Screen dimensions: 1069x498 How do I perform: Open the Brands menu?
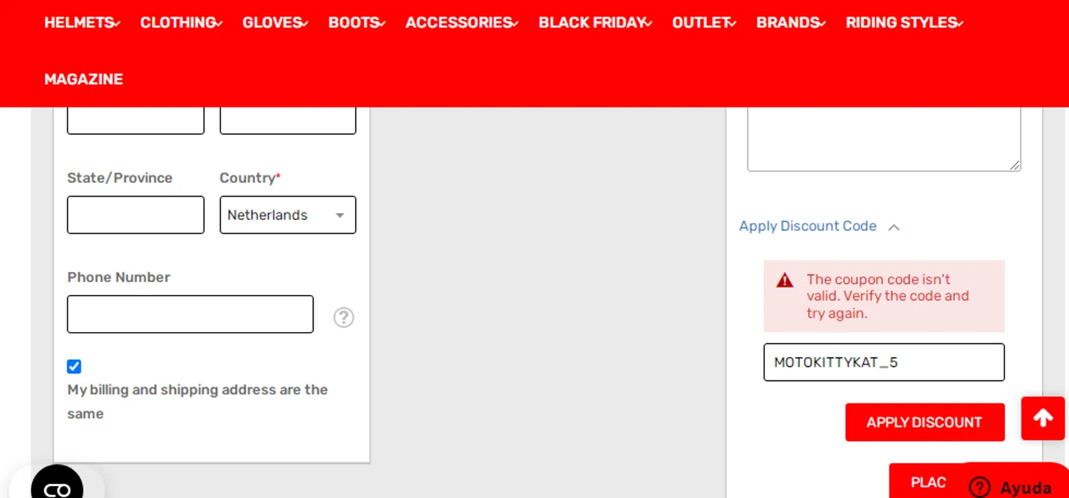tap(791, 23)
